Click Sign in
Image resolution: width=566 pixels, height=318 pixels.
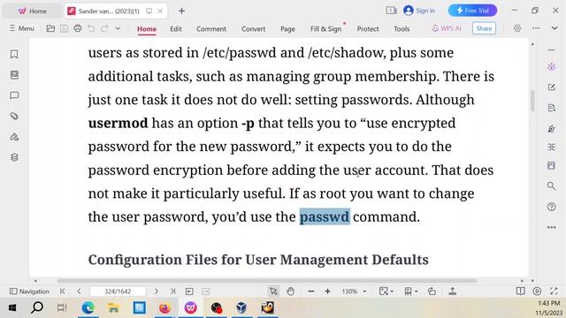418,11
